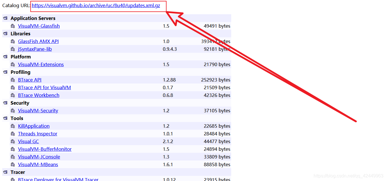Click the BTrace API plugin icon
Viewport: 386px width, 181px height.
coord(13,80)
